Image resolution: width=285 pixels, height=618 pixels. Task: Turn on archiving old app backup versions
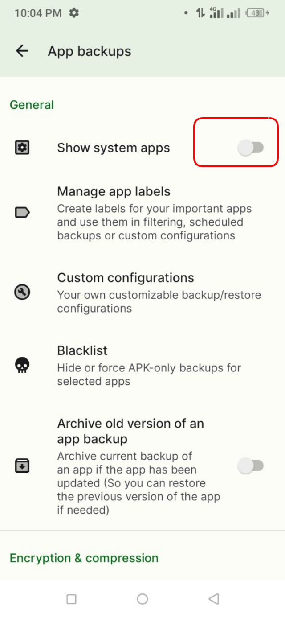coord(251,465)
